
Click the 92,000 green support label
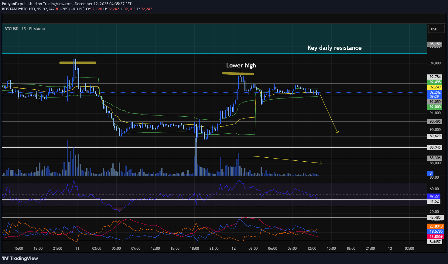coord(434,107)
